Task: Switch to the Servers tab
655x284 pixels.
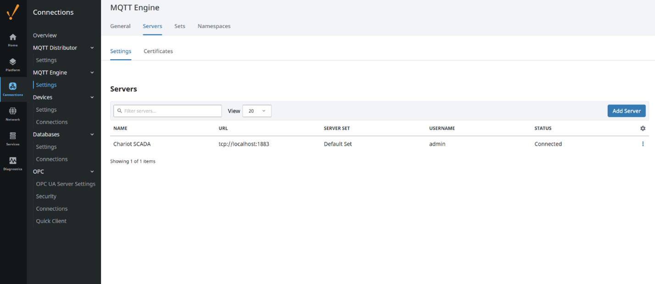Action: (x=152, y=26)
